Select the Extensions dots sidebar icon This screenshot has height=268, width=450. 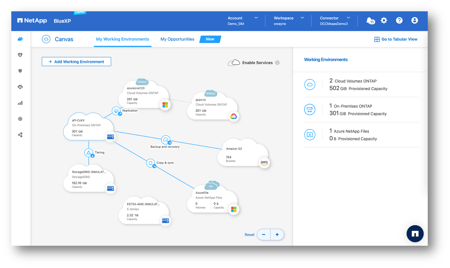pos(20,135)
